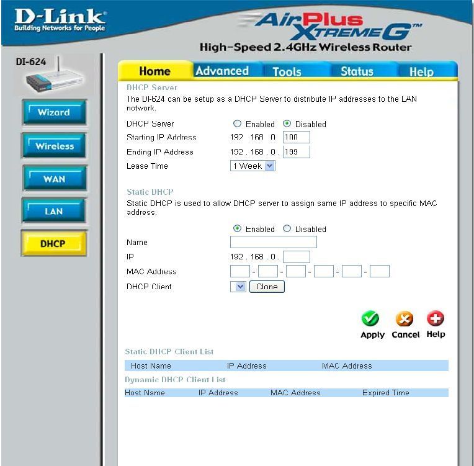
Task: Click the Cancel text label
Action: click(405, 334)
